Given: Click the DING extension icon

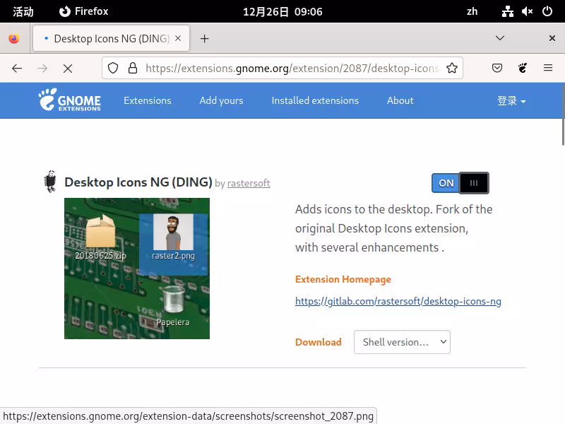Looking at the screenshot, I should tap(50, 182).
